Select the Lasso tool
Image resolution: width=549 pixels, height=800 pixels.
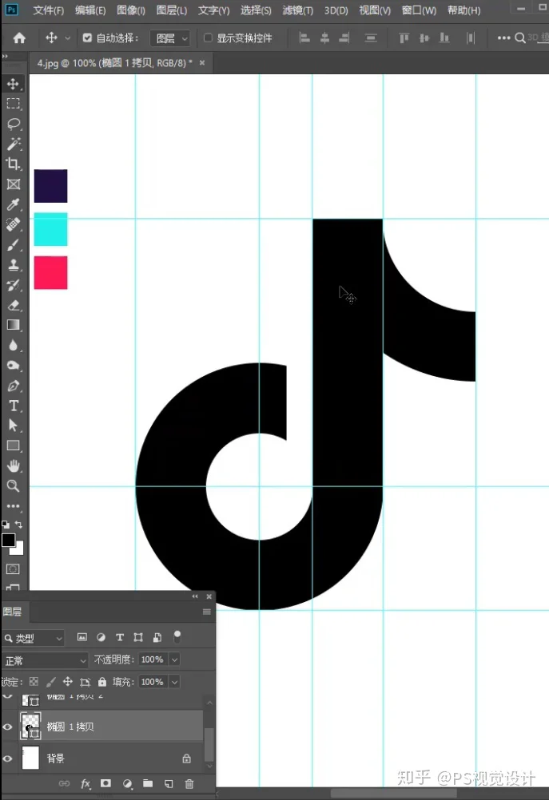coord(14,124)
